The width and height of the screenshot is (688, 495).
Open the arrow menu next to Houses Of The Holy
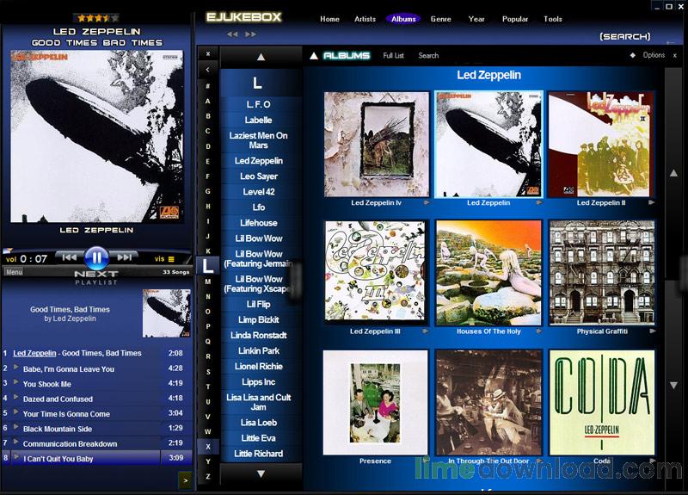pyautogui.click(x=539, y=331)
